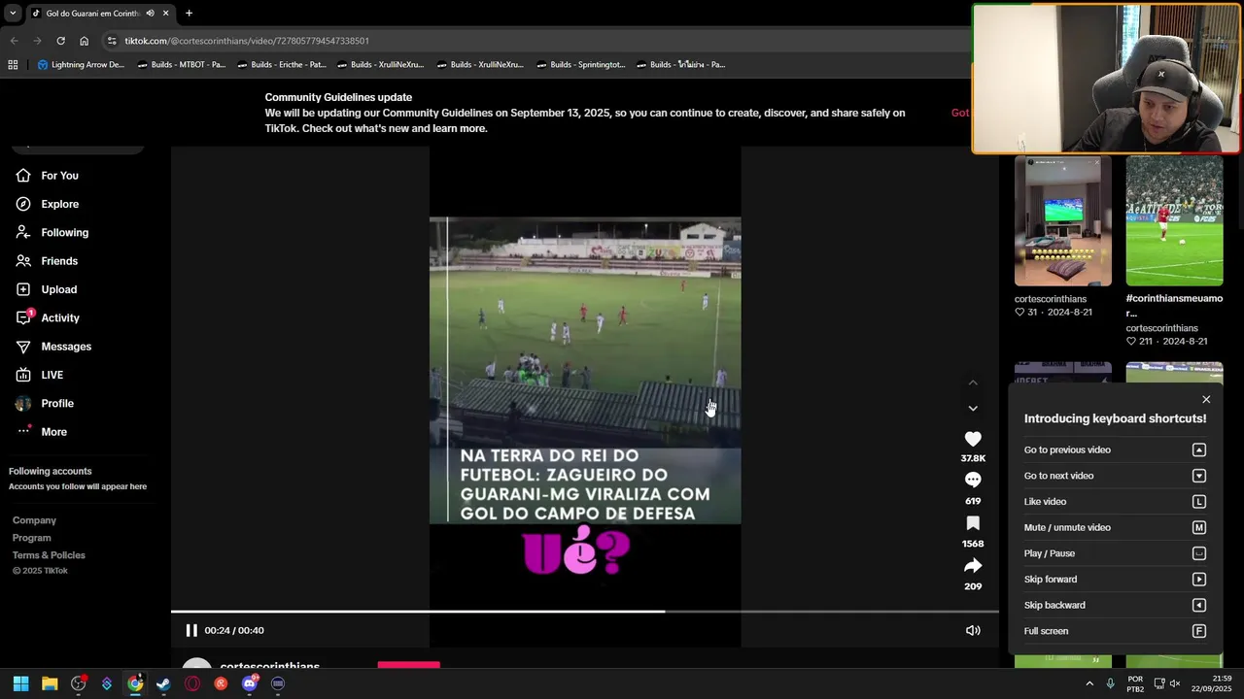The width and height of the screenshot is (1244, 699).
Task: Open Messages in the sidebar
Action: pyautogui.click(x=66, y=347)
